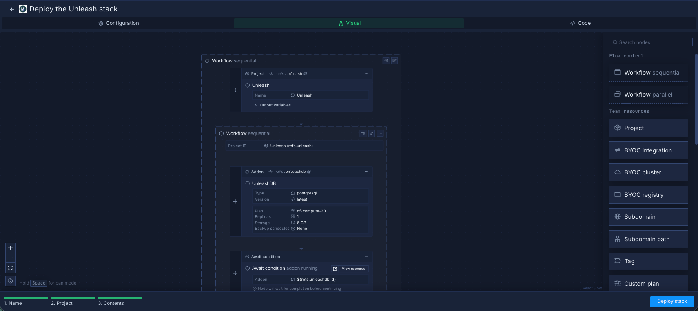
Task: Open the Await condition node options menu
Action: coord(366,256)
